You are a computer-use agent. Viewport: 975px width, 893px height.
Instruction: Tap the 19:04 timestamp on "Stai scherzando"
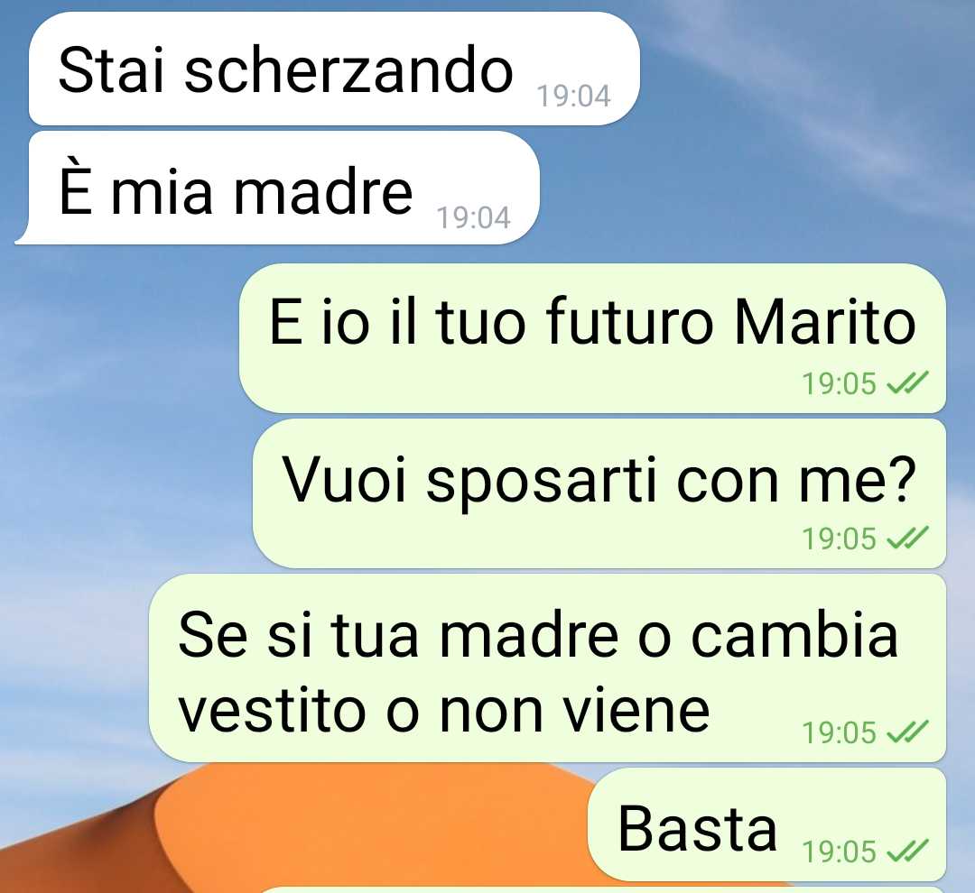pos(573,97)
